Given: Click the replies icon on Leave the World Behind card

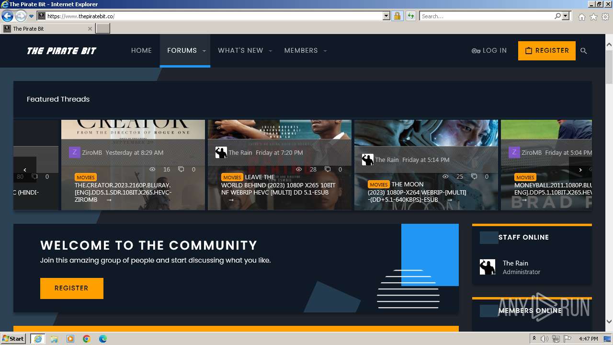Looking at the screenshot, I should click(x=328, y=169).
